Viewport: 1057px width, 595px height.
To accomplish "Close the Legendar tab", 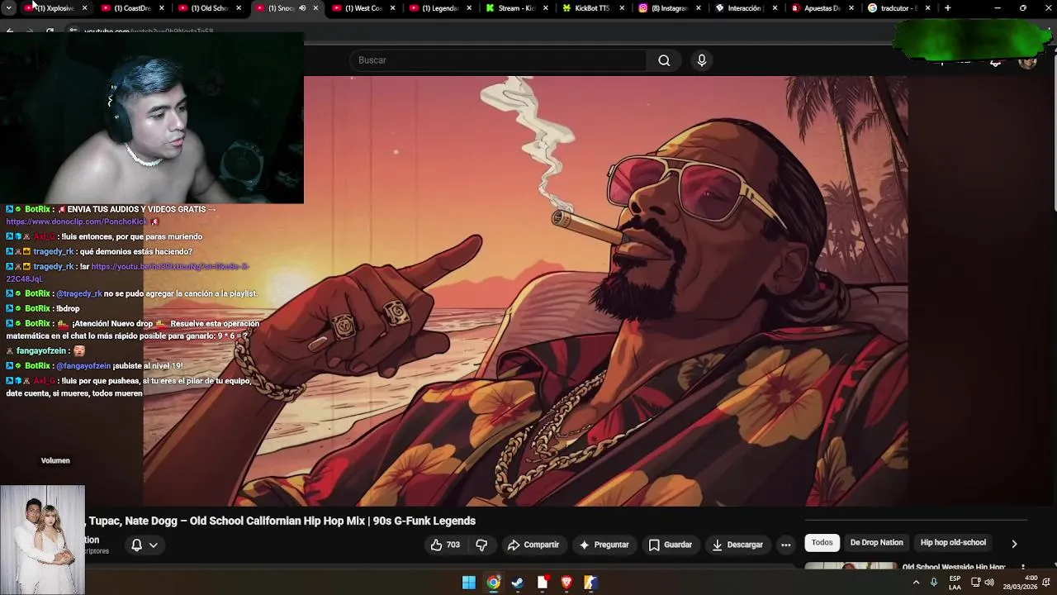I will click(x=469, y=8).
